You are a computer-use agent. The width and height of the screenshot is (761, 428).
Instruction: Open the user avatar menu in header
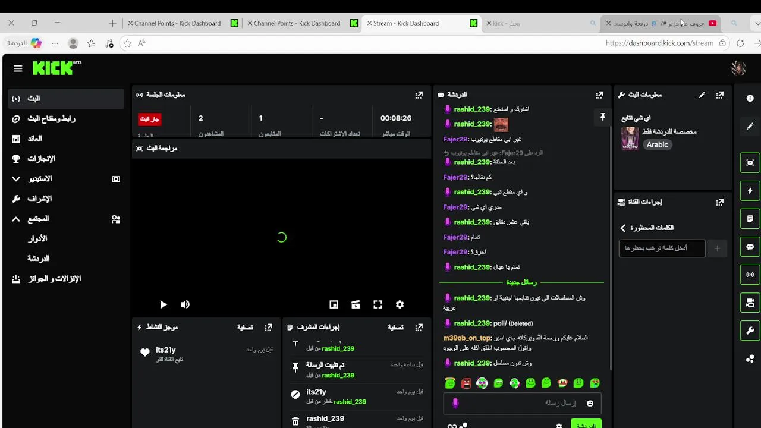point(738,68)
